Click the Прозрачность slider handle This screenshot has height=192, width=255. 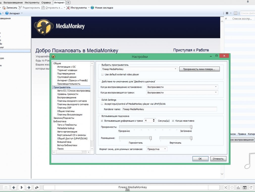coord(191,127)
